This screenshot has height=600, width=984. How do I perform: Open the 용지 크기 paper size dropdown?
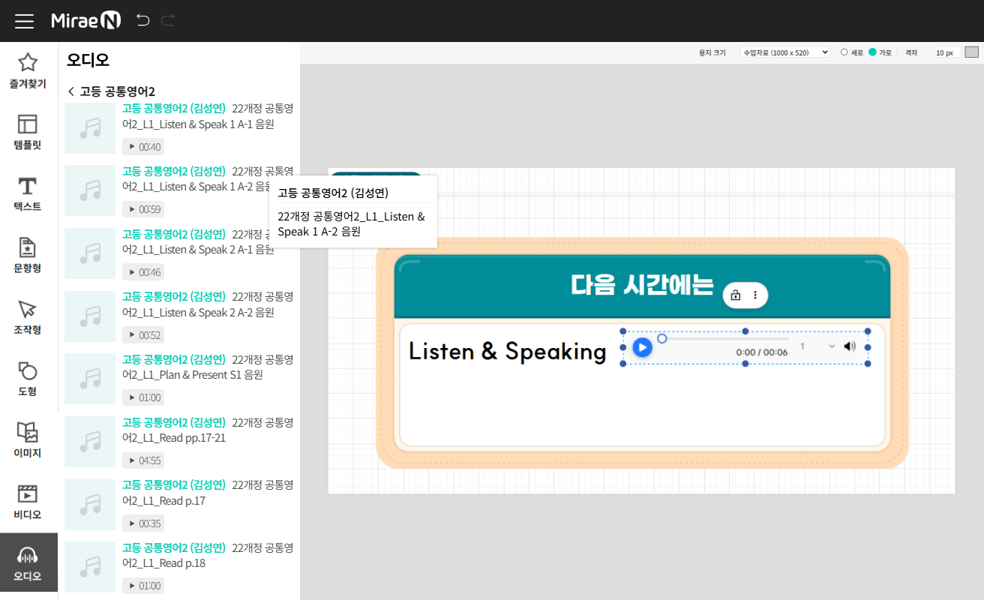[784, 52]
